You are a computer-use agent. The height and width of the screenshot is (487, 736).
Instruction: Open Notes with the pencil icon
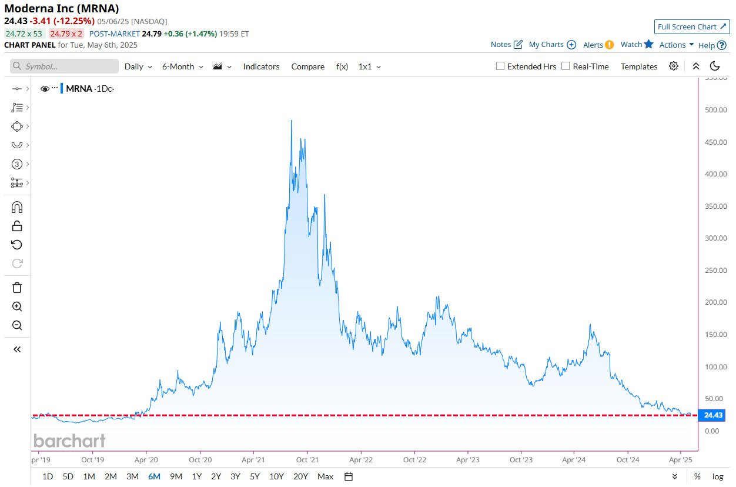click(507, 45)
